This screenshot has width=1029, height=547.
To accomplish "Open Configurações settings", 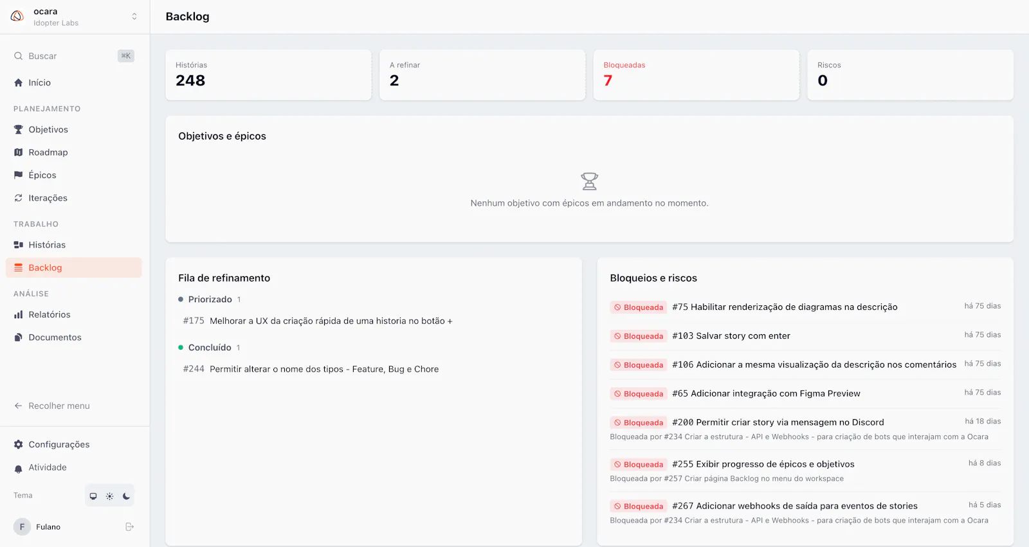I will (x=74, y=444).
